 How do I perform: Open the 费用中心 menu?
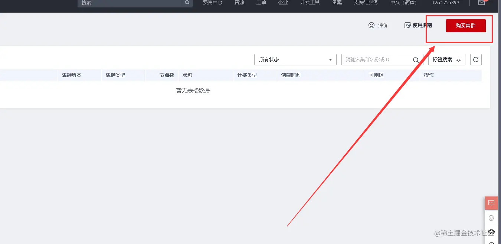[213, 3]
